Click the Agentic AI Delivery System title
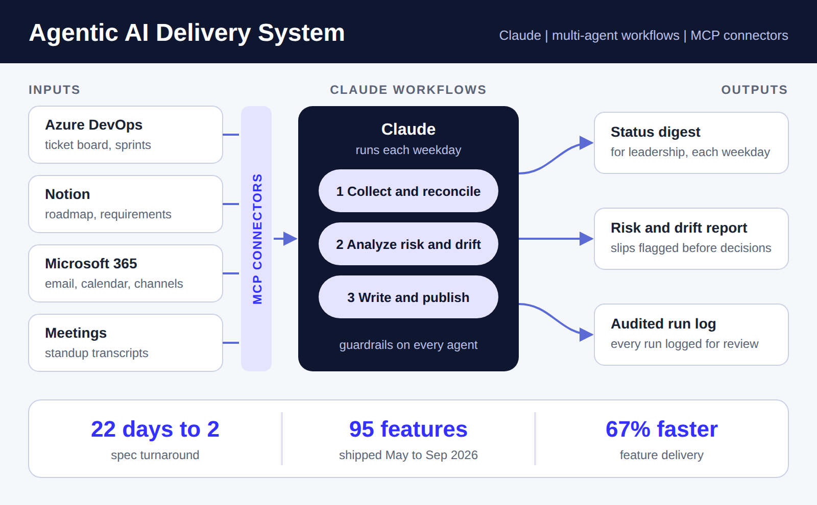Screen dimensions: 817x505 [187, 33]
